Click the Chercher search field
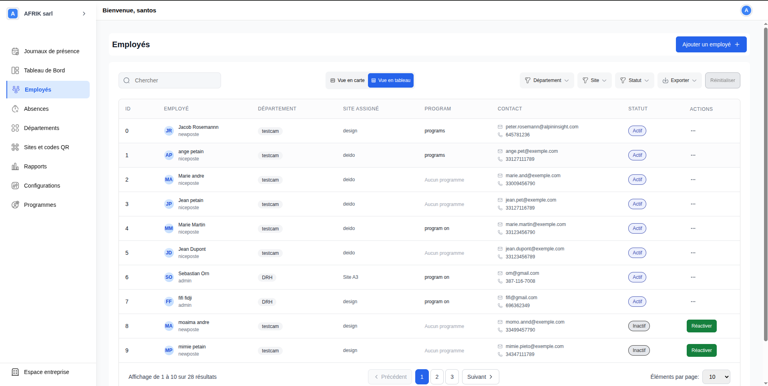 (170, 80)
